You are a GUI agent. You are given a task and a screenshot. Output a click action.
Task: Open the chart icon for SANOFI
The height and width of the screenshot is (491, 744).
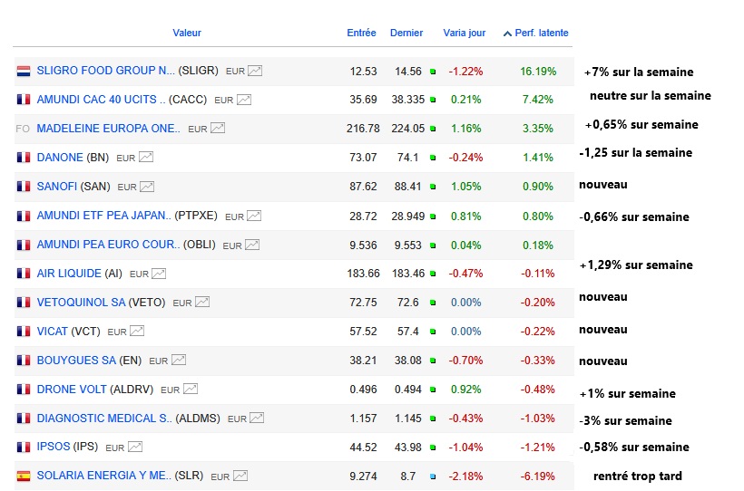[147, 187]
